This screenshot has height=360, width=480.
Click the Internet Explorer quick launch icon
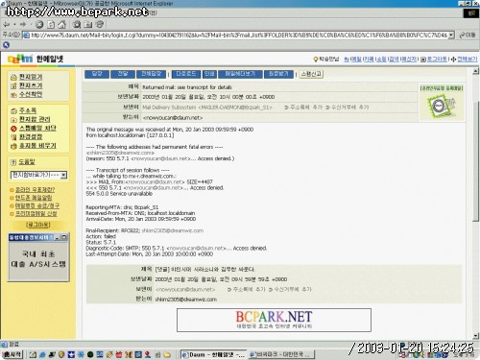click(x=42, y=354)
